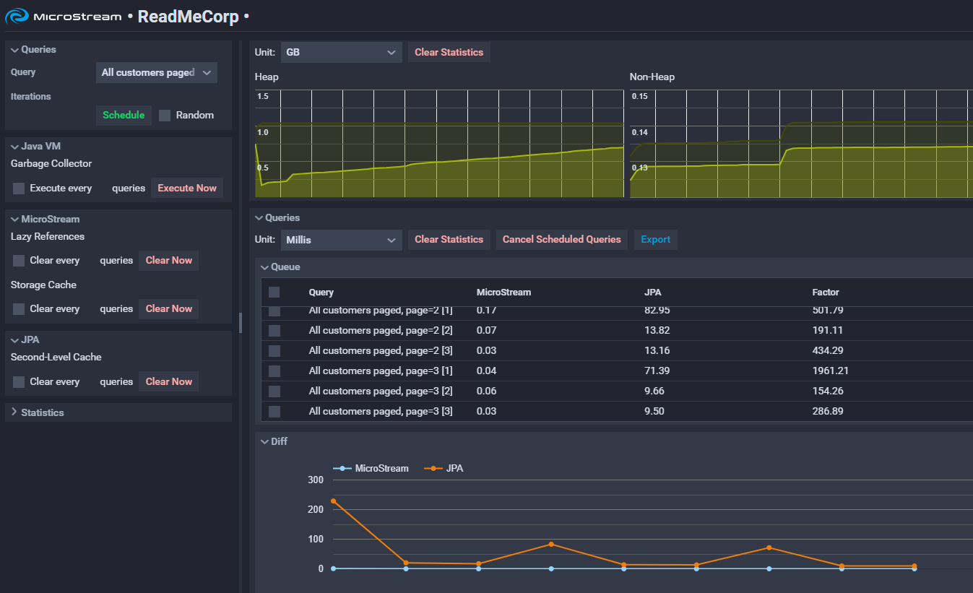Collapse the MicroStream section in sidebar
The width and height of the screenshot is (973, 593).
pyautogui.click(x=45, y=219)
